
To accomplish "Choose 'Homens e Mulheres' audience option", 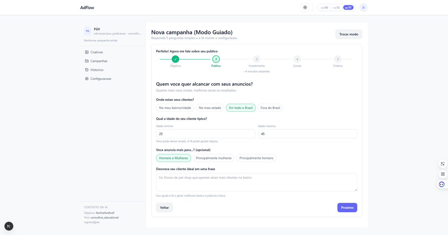I will click(x=174, y=158).
